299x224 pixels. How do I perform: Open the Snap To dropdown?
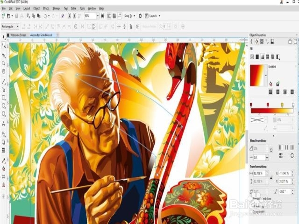click(x=135, y=16)
